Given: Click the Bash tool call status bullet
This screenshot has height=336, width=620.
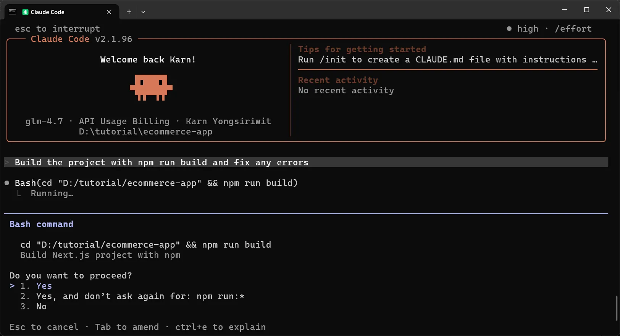Looking at the screenshot, I should pos(7,183).
